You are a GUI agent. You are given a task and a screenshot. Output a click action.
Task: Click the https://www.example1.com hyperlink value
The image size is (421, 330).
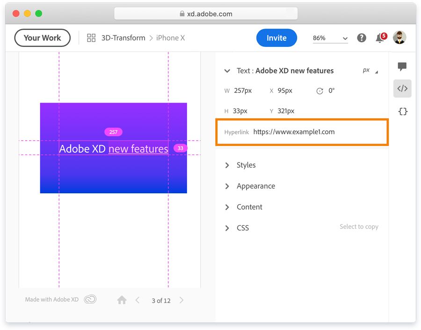[x=294, y=132]
